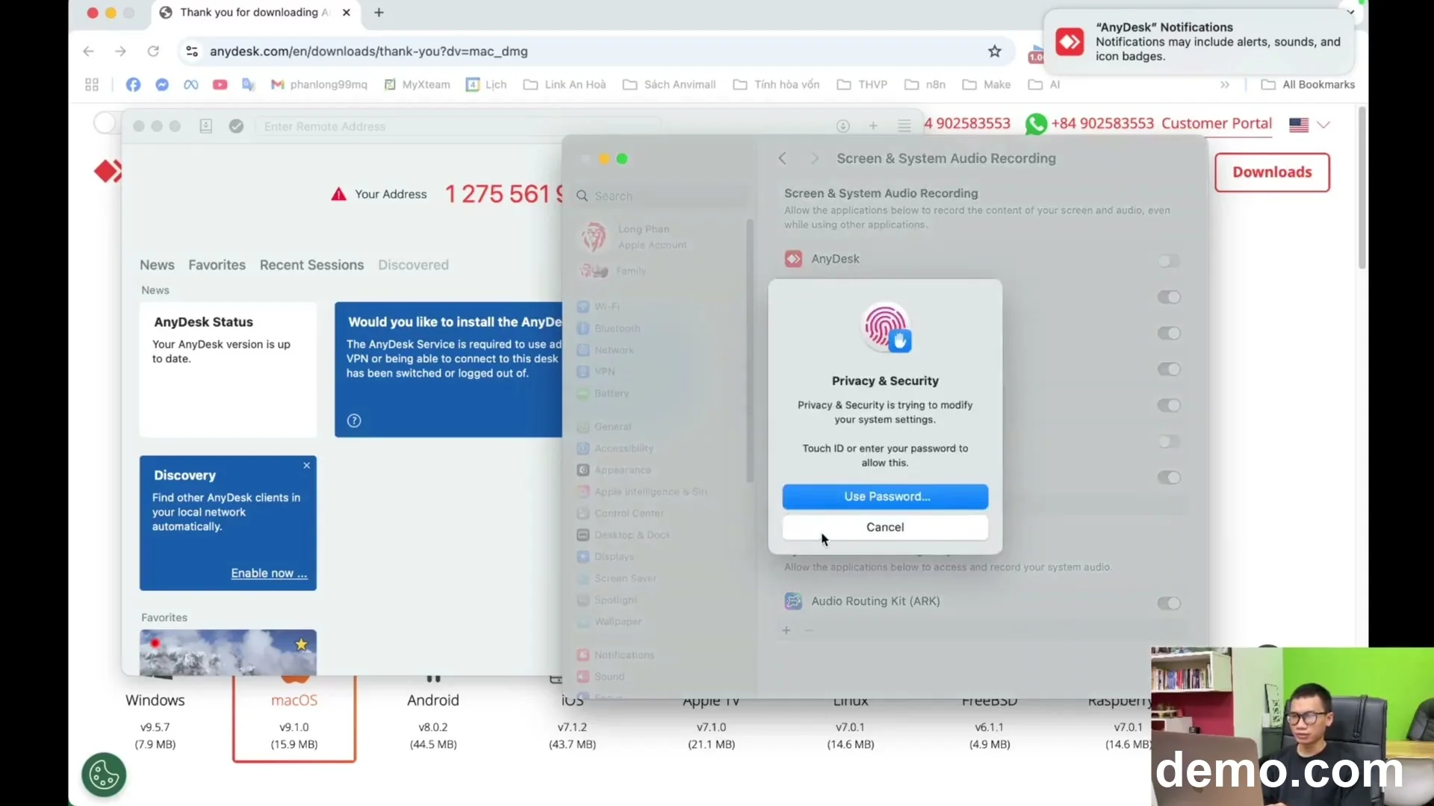Click the AnyDesk app icon in recording list

[793, 259]
